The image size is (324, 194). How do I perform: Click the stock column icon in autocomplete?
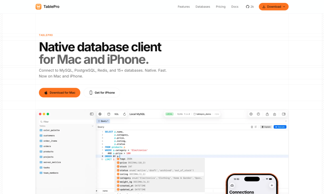[x=118, y=167]
